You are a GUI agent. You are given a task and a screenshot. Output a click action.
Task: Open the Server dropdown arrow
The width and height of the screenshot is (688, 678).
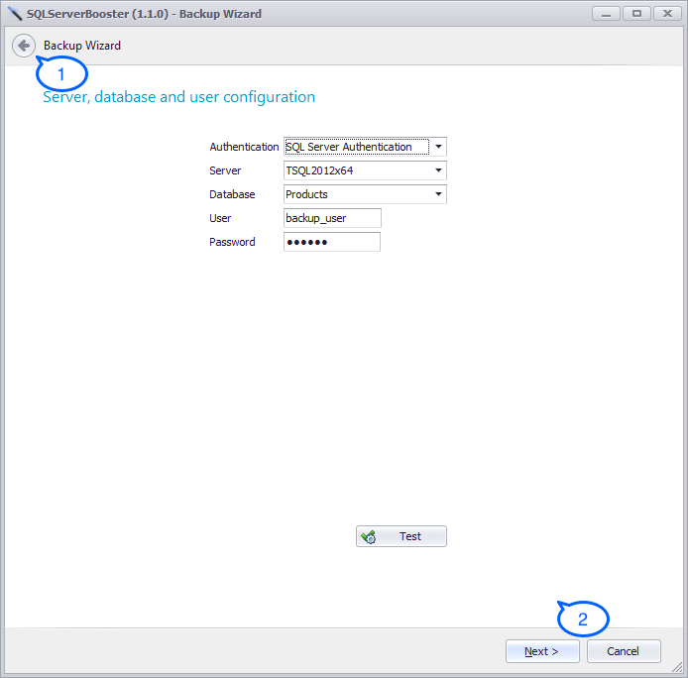[x=438, y=170]
